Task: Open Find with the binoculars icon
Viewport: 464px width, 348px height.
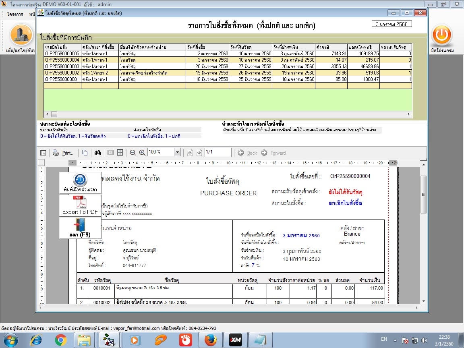Action: click(97, 153)
